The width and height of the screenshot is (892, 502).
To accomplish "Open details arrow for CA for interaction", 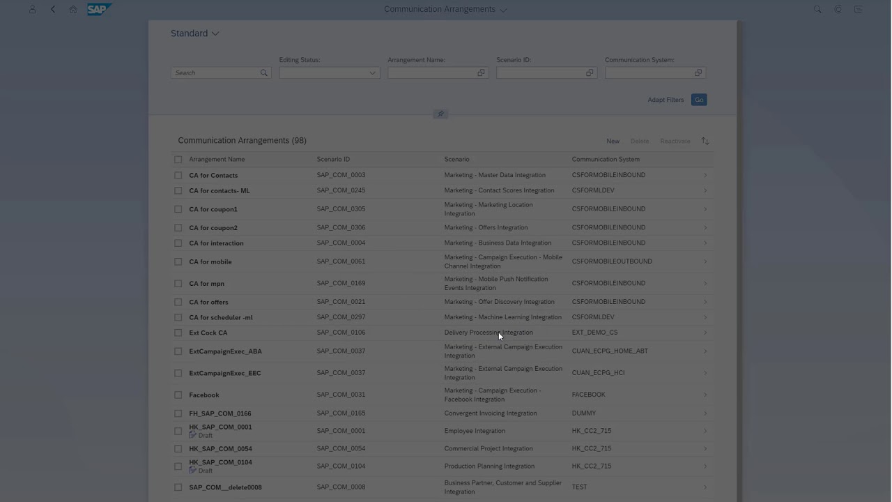I will 705,243.
